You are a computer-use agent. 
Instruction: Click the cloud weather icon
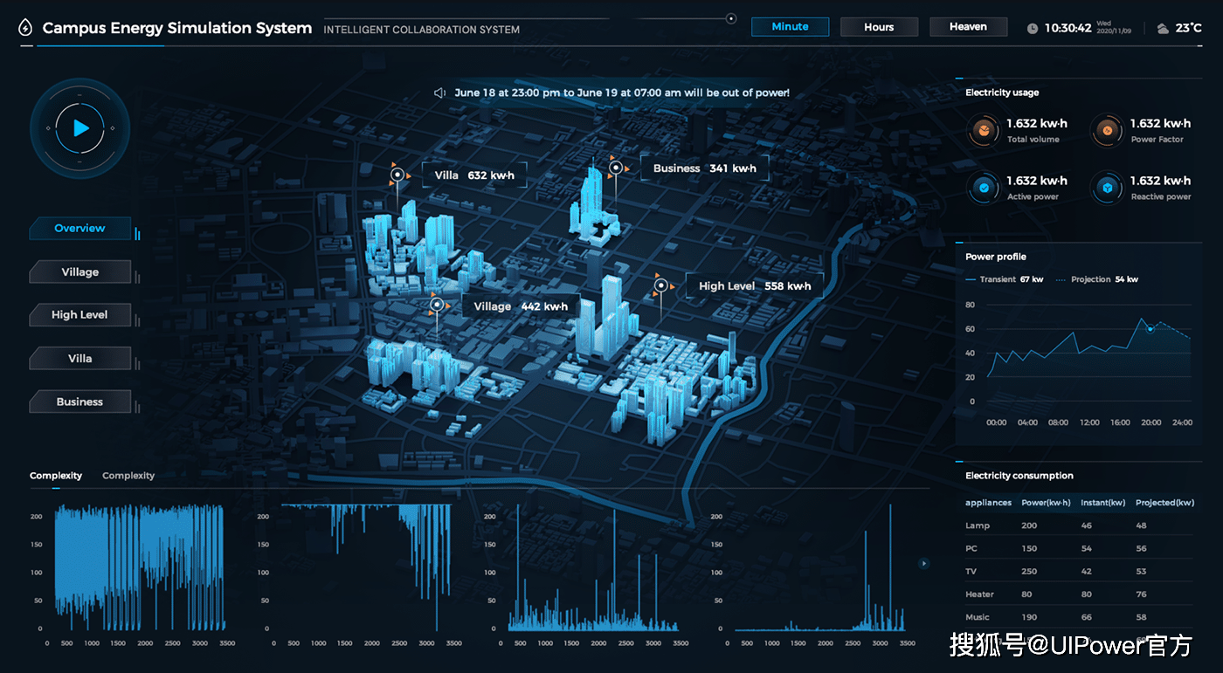pyautogui.click(x=1163, y=28)
